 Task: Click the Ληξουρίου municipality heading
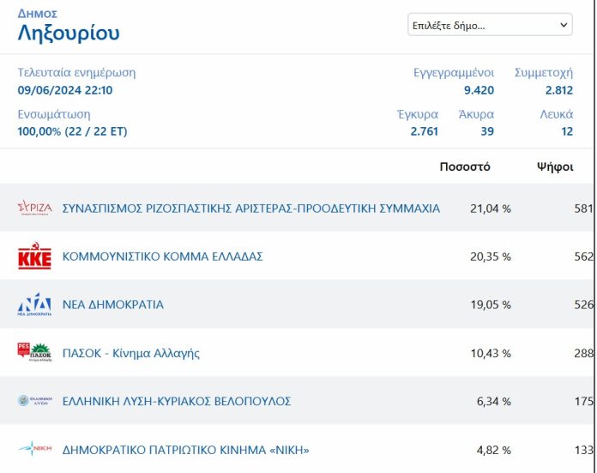[69, 33]
